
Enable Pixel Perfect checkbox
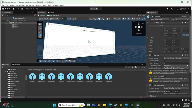click(x=165, y=61)
